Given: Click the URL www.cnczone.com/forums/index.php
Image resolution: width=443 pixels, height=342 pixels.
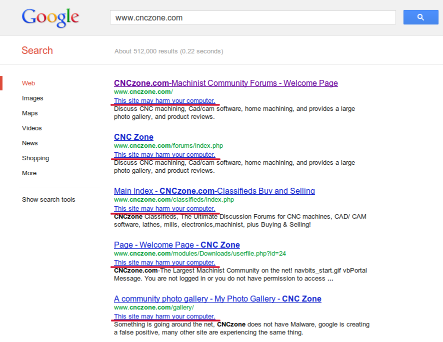Looking at the screenshot, I should (x=168, y=146).
